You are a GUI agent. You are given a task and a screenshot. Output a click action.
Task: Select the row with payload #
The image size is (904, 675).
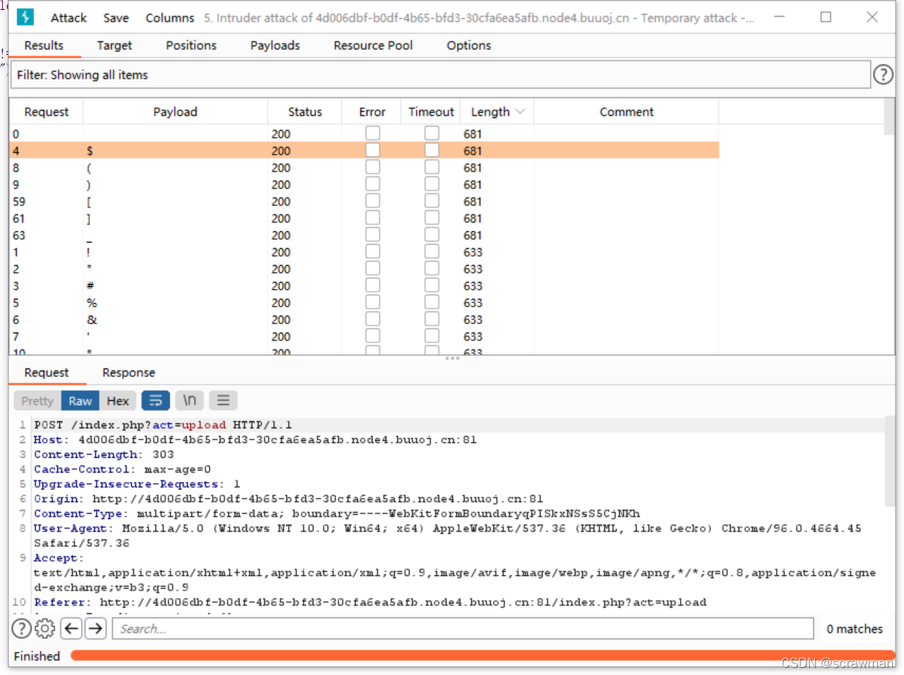coord(364,285)
